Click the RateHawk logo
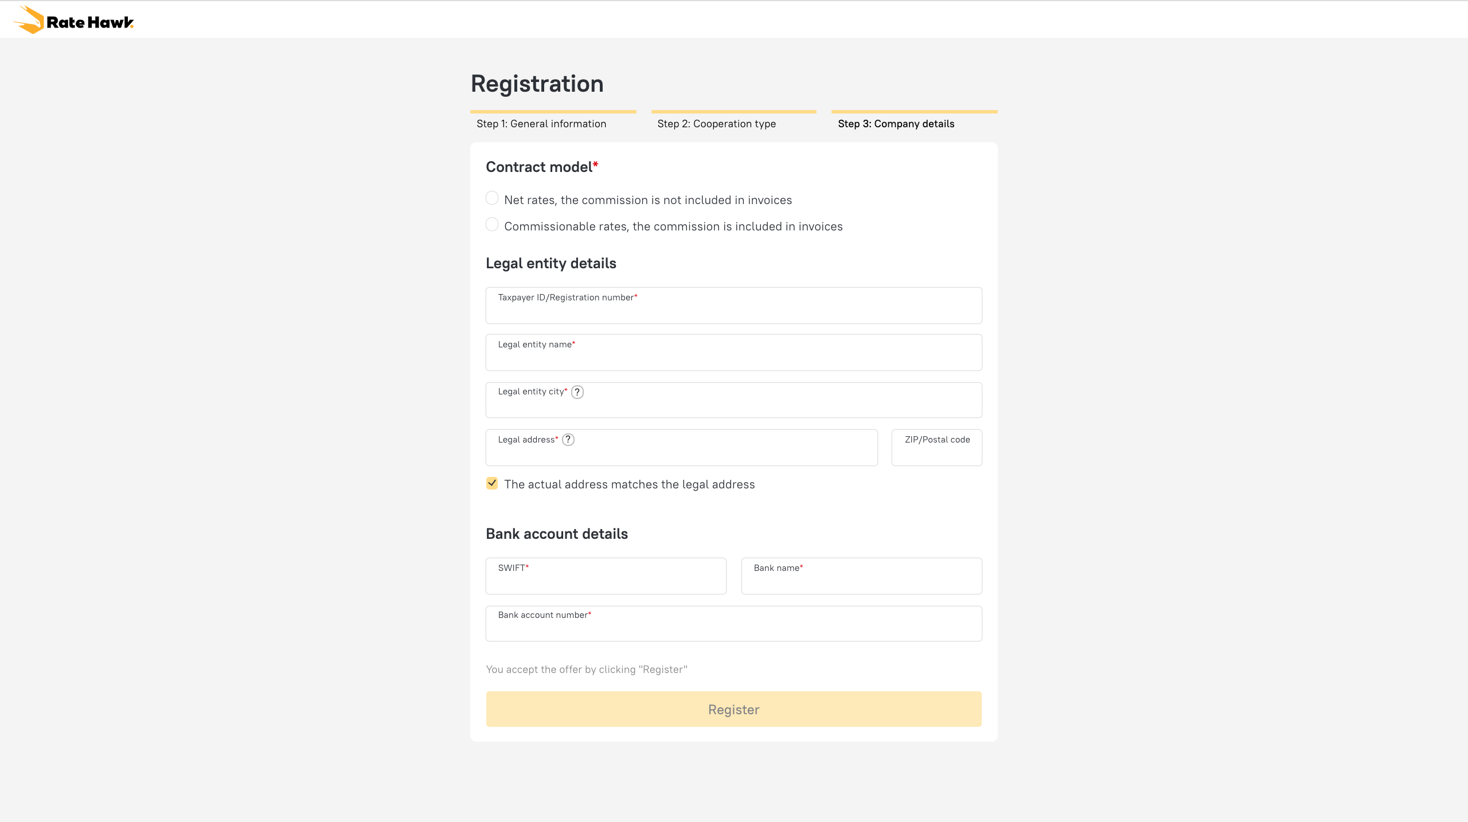The width and height of the screenshot is (1468, 822). 73,21
